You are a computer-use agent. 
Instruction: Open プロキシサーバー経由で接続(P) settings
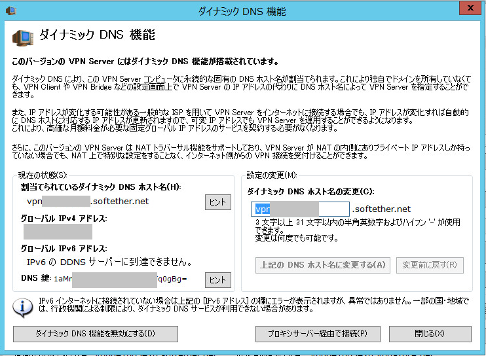318,334
